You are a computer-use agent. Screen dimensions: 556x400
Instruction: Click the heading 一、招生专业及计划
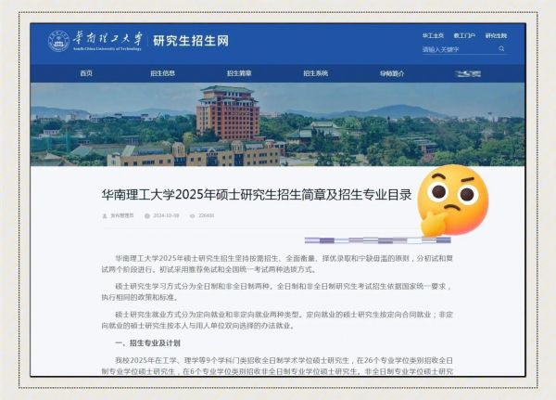(x=147, y=343)
